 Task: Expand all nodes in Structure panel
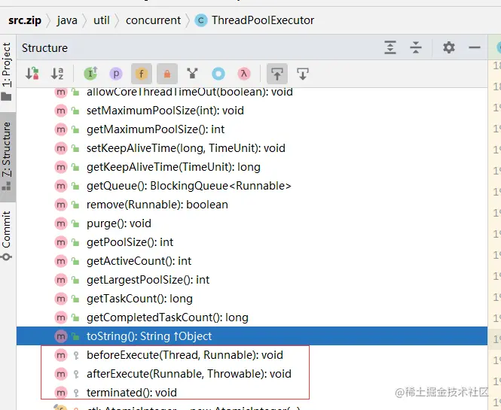tap(390, 47)
